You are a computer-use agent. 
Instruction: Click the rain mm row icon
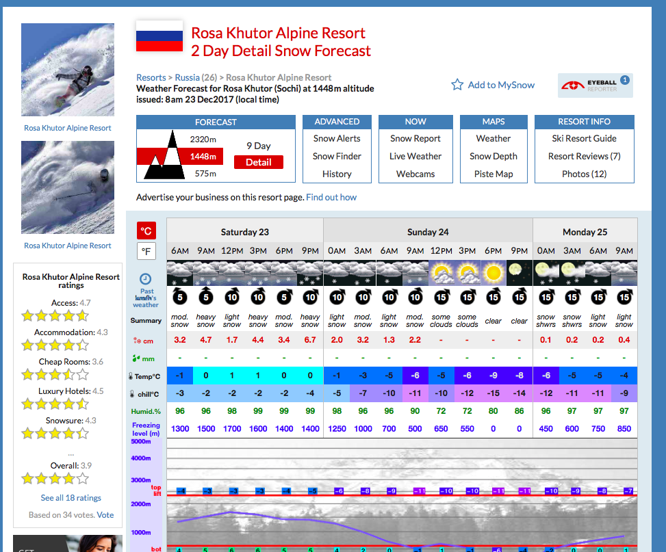[x=136, y=358]
